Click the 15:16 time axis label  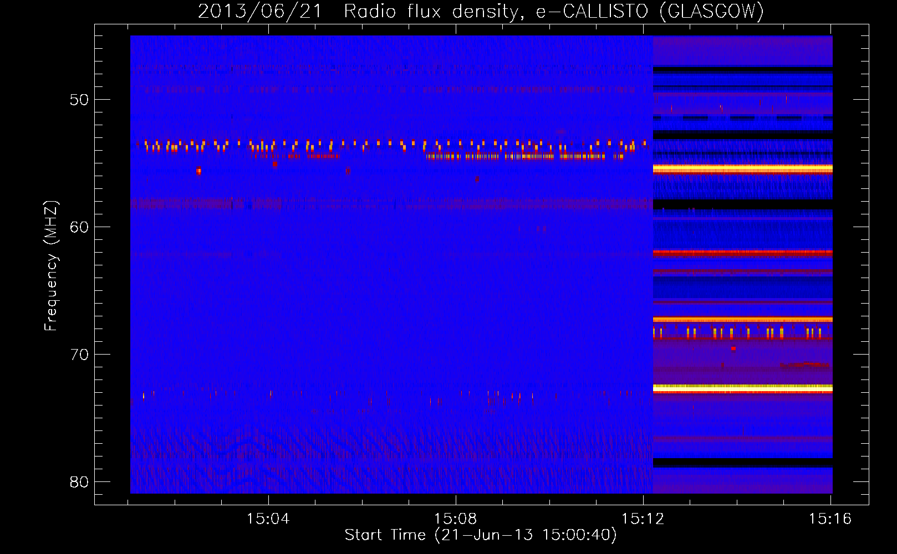pos(830,519)
